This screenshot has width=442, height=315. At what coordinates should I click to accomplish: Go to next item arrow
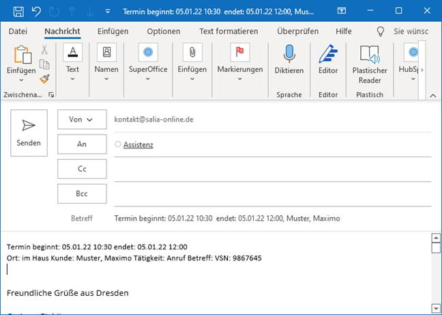click(x=89, y=12)
